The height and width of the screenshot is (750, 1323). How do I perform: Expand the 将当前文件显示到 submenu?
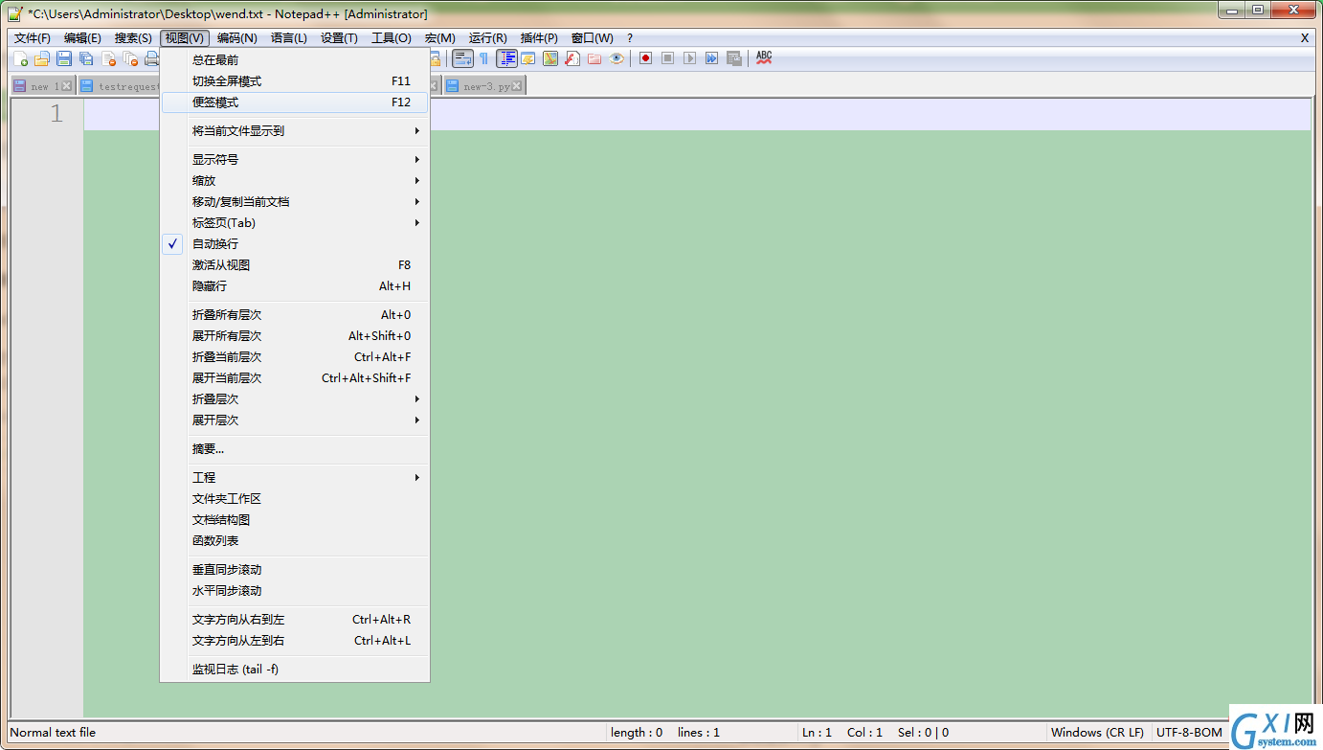click(x=295, y=131)
